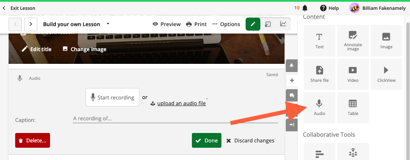Open the chat bubbles side tab
Screen dimensions: 410x160
click(292, 95)
